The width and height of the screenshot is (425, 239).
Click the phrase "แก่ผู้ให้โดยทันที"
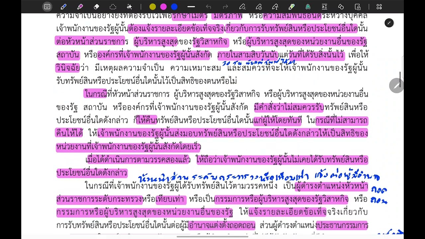coord(278,120)
